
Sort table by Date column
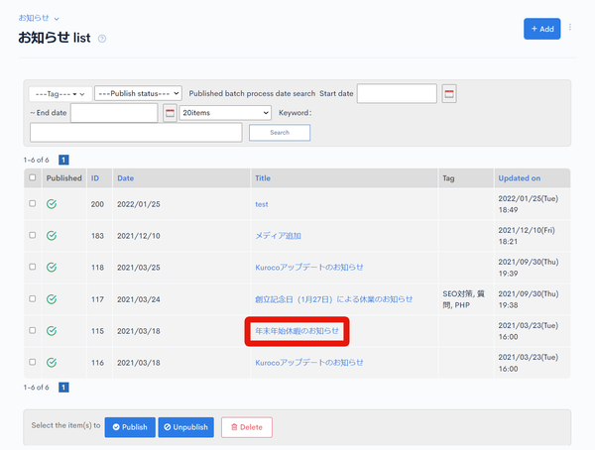(x=125, y=178)
